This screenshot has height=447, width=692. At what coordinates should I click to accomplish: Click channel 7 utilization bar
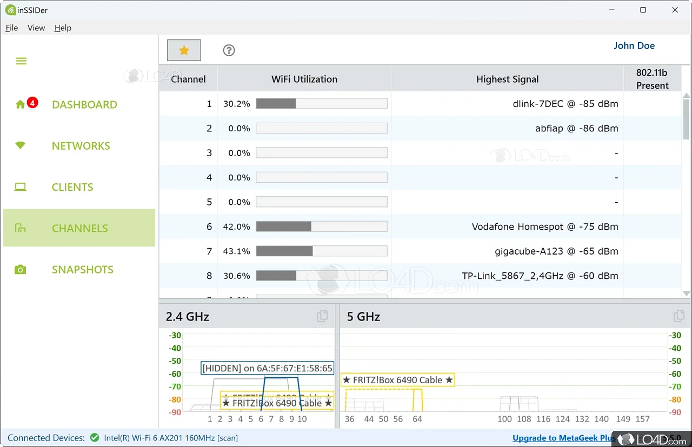tap(322, 251)
